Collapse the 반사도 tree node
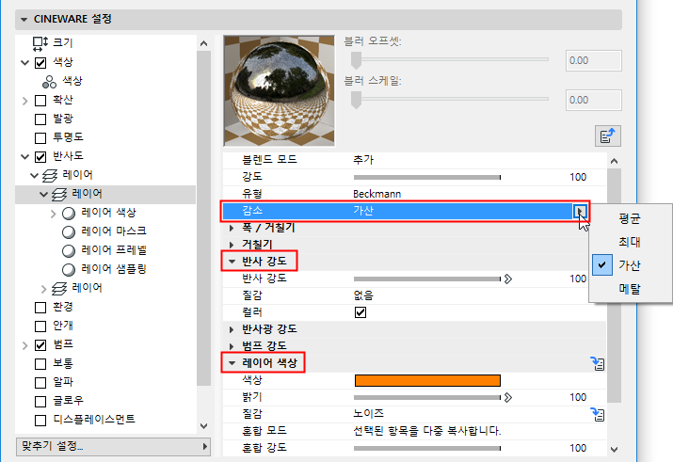This screenshot has height=462, width=673. click(24, 156)
